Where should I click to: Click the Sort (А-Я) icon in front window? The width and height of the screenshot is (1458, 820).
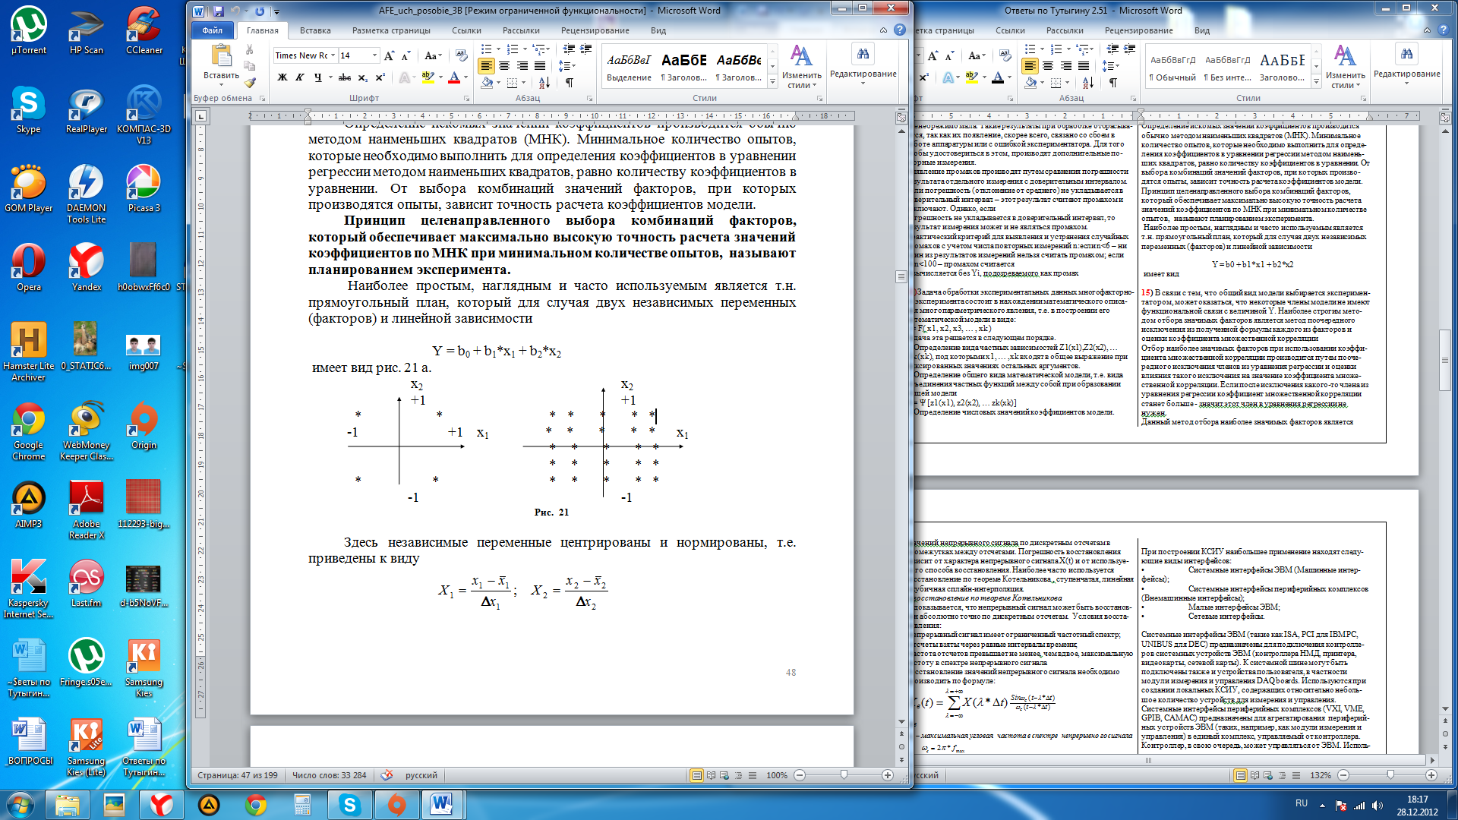click(x=544, y=82)
